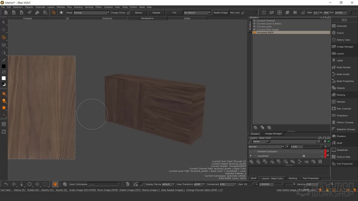Select the arrow Select tool in left toolbar
Image resolution: width=358 pixels, height=201 pixels.
pos(3,22)
